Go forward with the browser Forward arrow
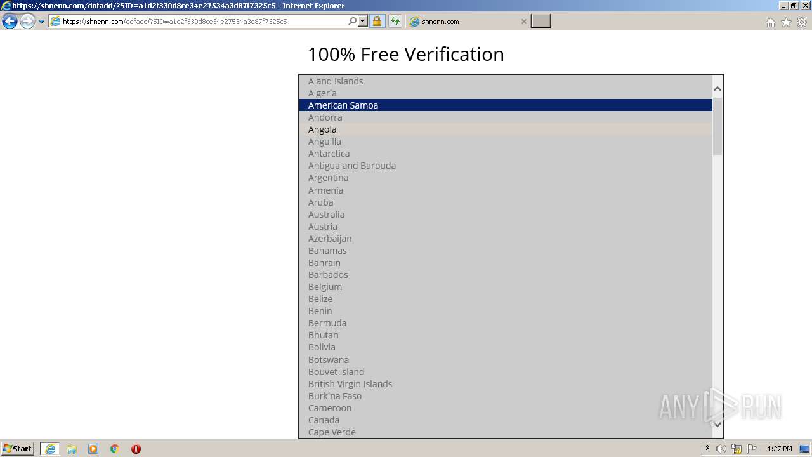The height and width of the screenshot is (457, 812). (27, 22)
